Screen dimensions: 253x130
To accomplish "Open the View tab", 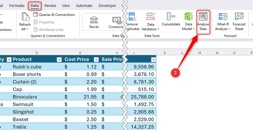I will click(x=66, y=6).
